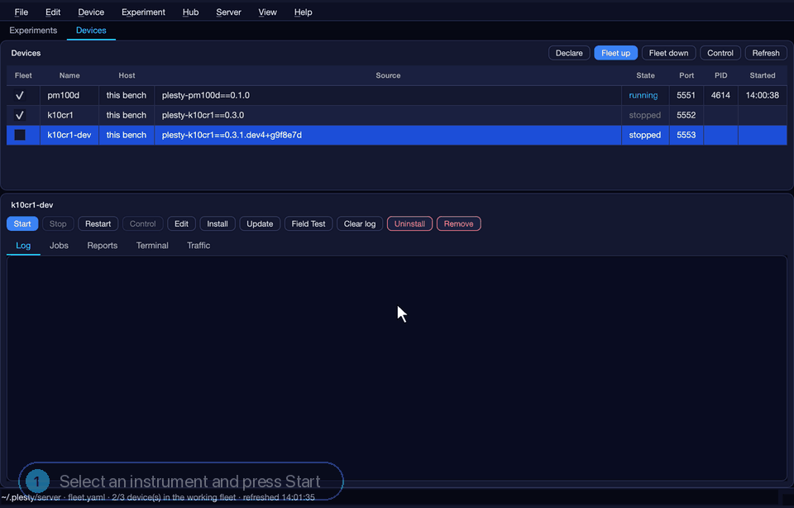Sort devices by State column header
This screenshot has height=508, width=794.
pos(645,75)
